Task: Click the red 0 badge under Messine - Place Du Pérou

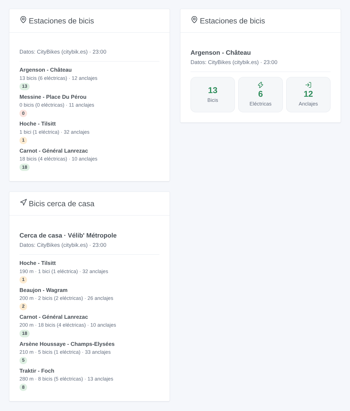Action: tap(23, 113)
